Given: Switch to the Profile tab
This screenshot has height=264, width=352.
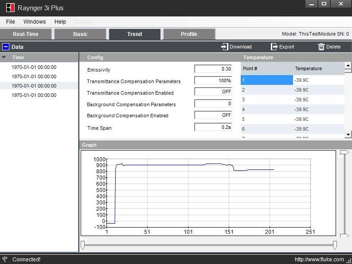Looking at the screenshot, I should (x=189, y=34).
